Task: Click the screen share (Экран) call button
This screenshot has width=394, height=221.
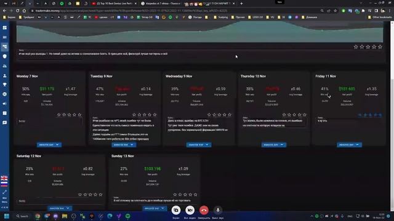Action: (x=176, y=210)
